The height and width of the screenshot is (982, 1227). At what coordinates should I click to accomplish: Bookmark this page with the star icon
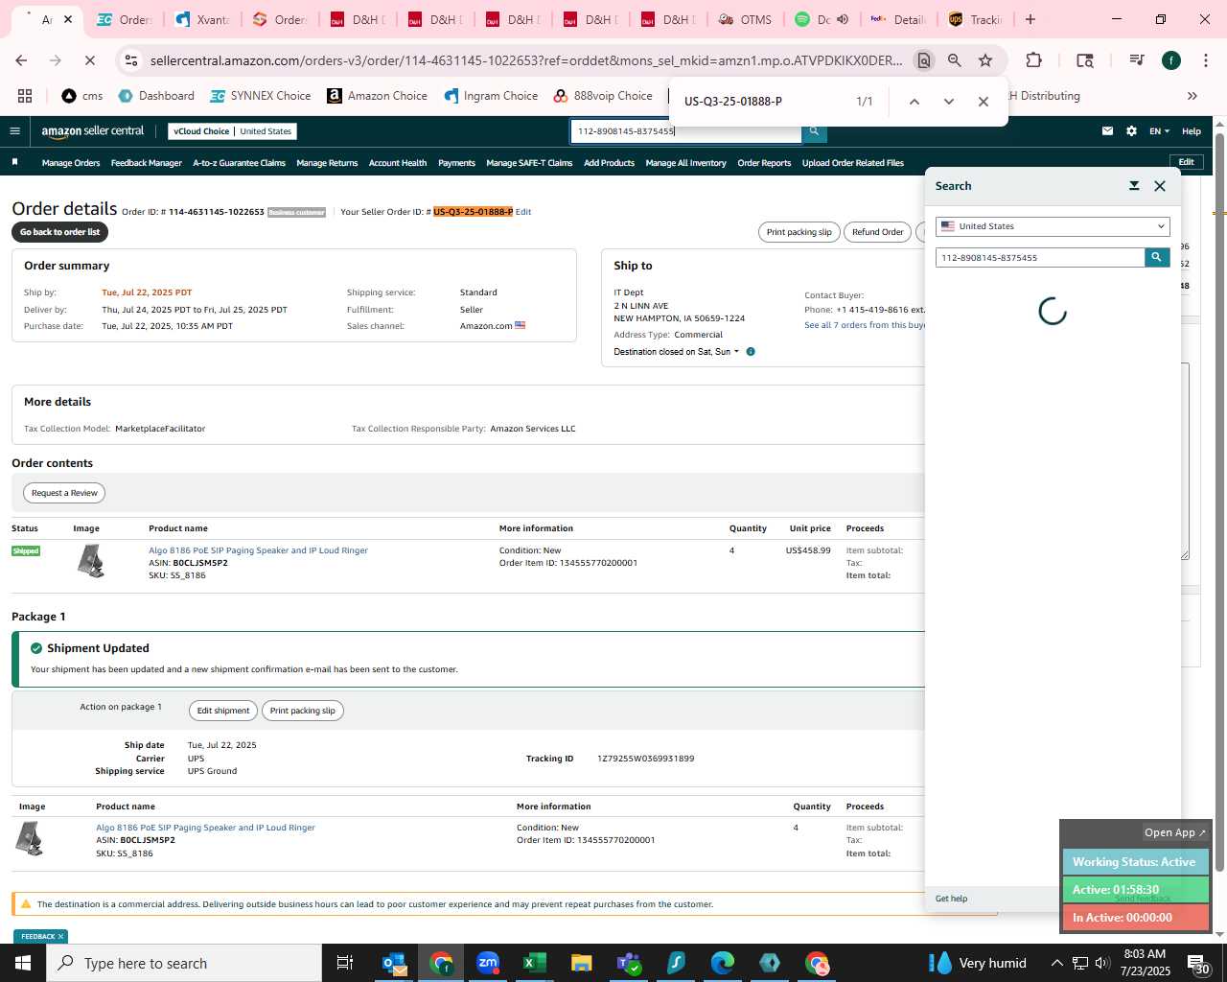(x=985, y=60)
